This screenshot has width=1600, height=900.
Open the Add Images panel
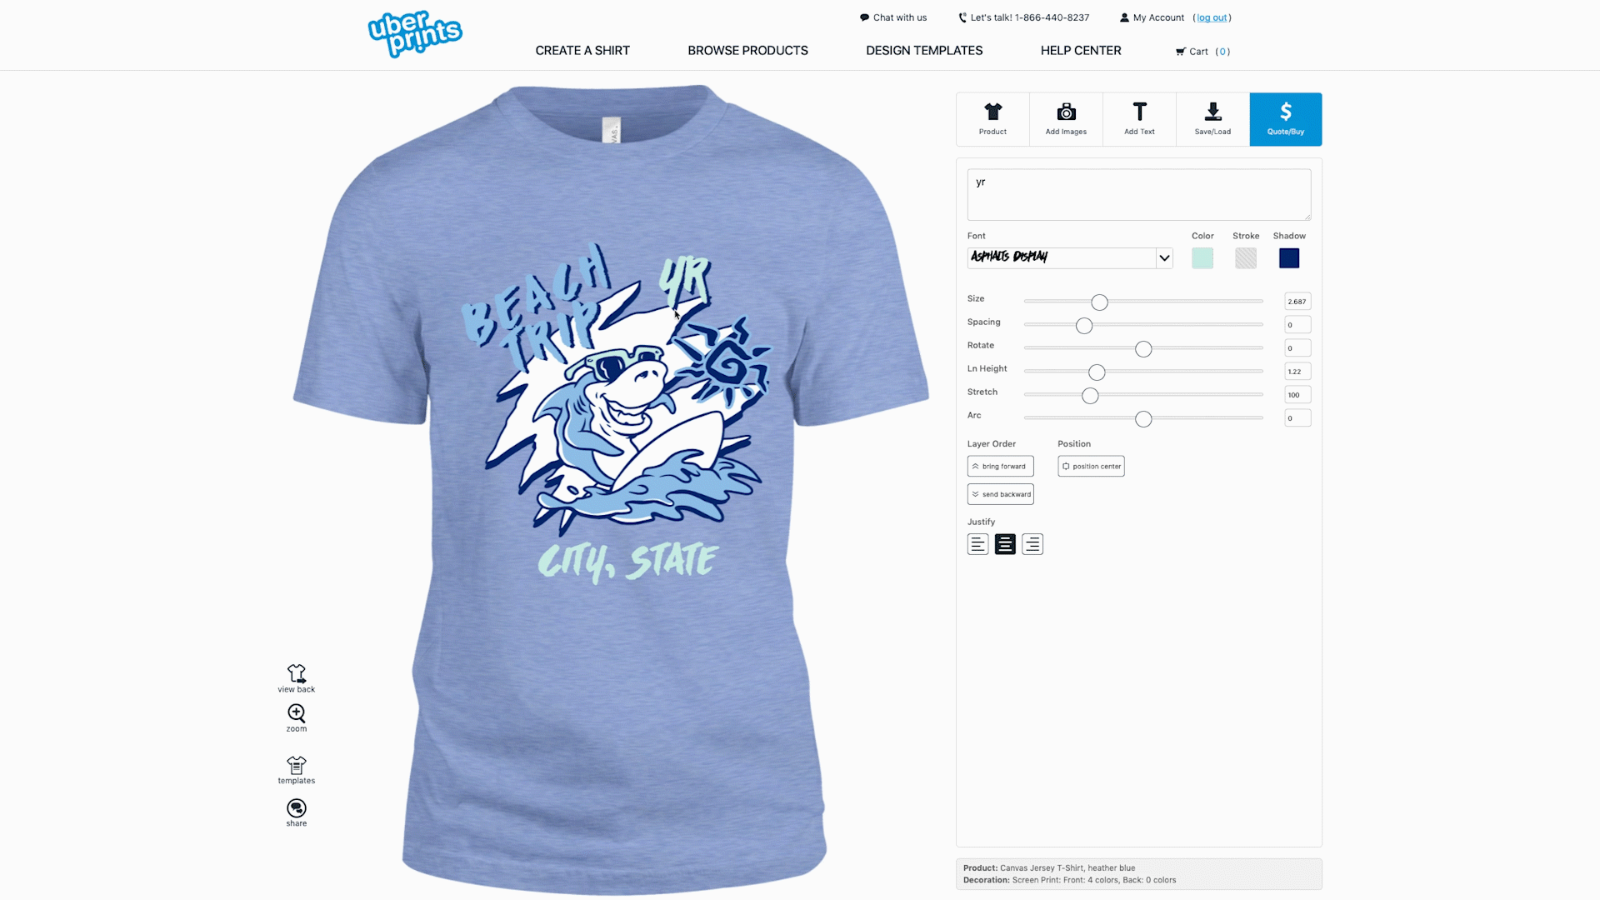tap(1066, 118)
